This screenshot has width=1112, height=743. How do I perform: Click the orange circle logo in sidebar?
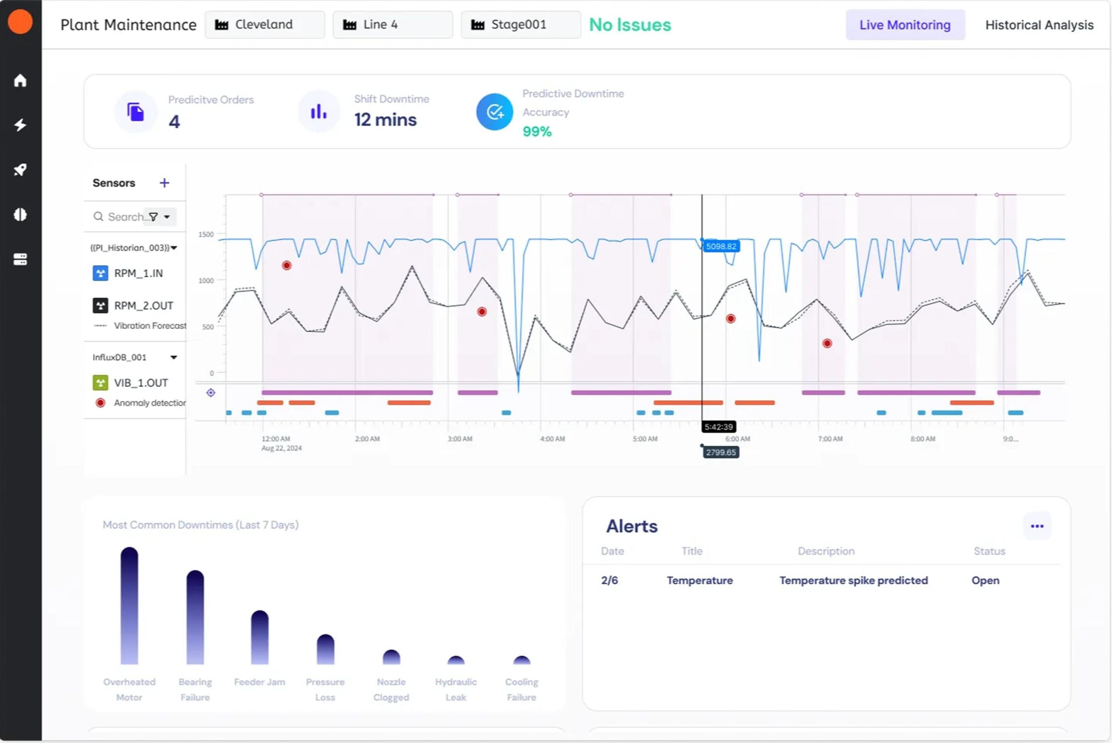20,22
